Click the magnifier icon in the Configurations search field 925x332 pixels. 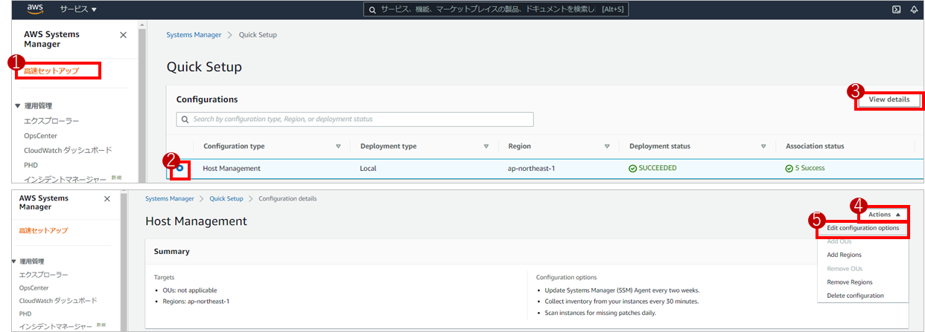184,119
